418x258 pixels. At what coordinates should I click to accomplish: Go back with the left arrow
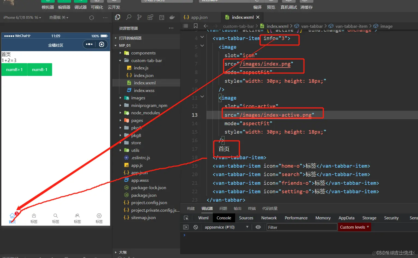(x=206, y=26)
